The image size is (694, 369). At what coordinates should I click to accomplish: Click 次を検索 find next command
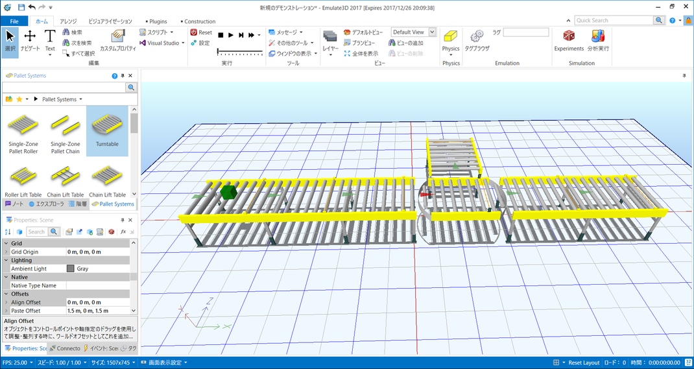[x=77, y=43]
